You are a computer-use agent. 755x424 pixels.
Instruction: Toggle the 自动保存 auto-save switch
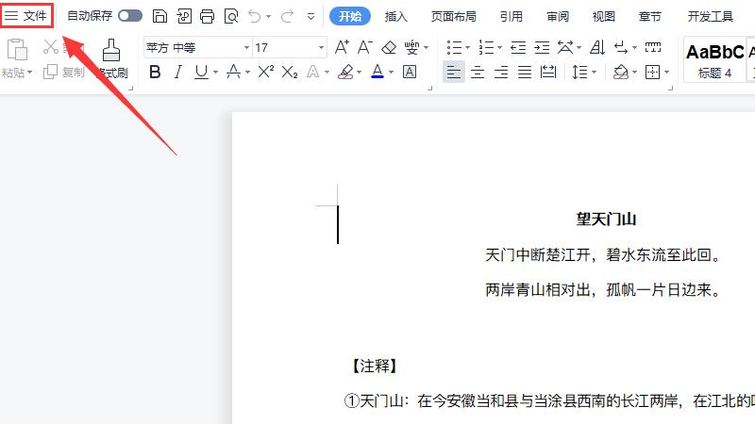click(130, 16)
